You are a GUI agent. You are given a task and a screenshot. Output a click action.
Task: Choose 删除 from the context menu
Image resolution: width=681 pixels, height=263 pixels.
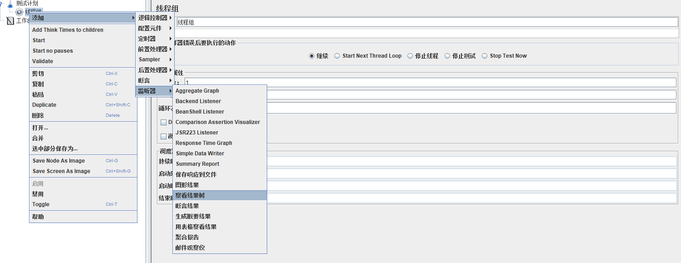[x=83, y=115]
